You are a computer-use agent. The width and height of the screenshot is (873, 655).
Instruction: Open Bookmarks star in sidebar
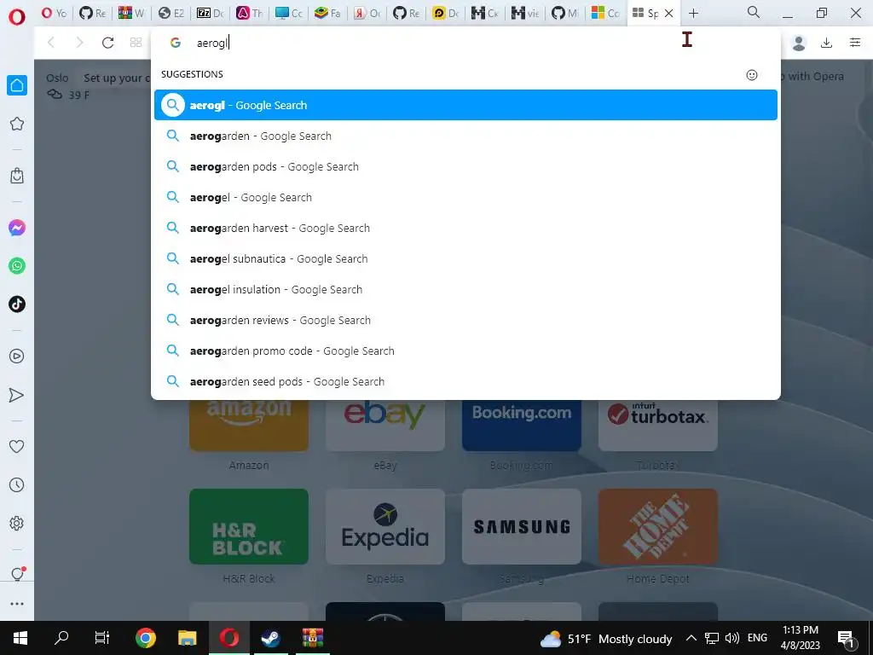click(17, 124)
